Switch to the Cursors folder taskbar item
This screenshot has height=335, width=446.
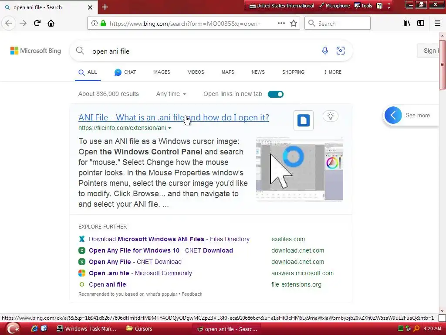[139, 329]
